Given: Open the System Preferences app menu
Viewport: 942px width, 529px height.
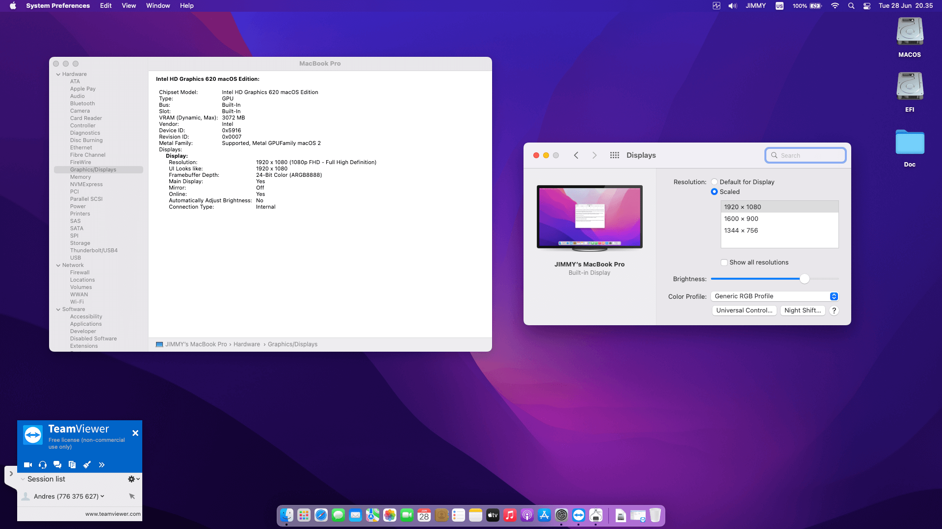Looking at the screenshot, I should click(x=58, y=6).
